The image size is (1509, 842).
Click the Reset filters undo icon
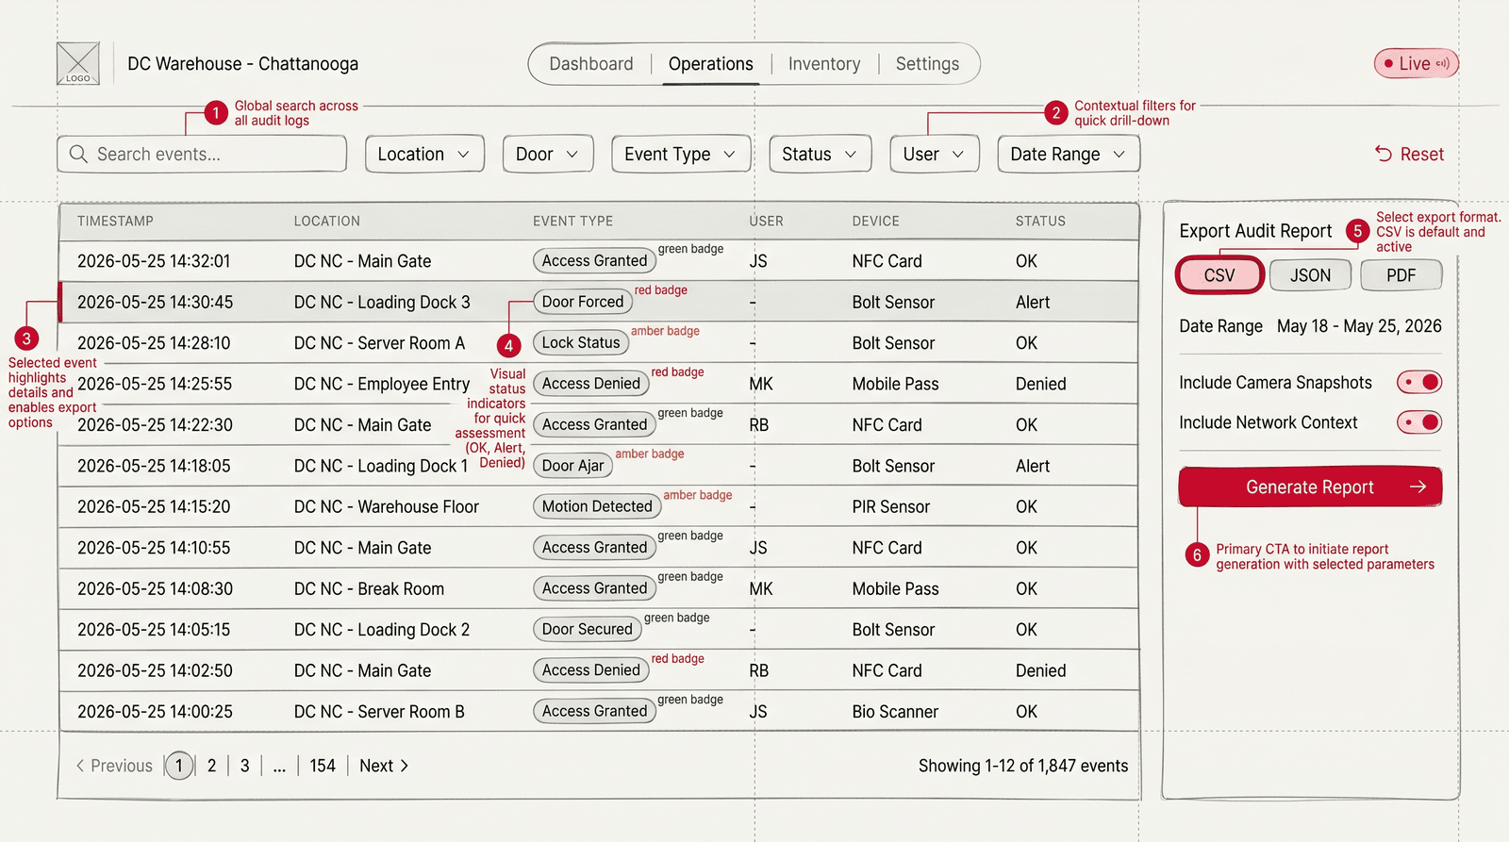[x=1384, y=154]
